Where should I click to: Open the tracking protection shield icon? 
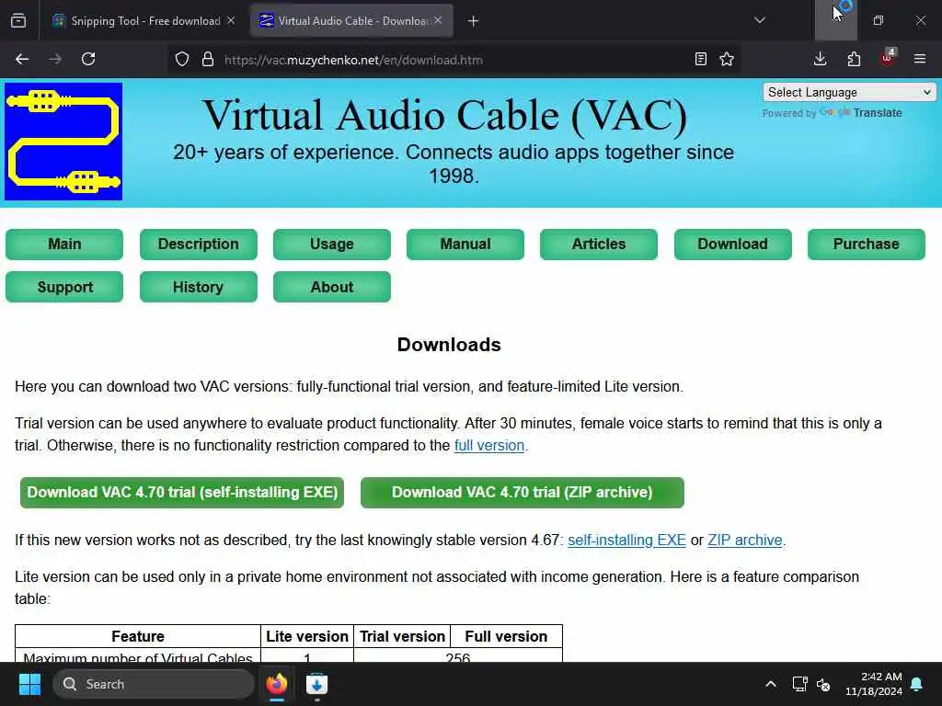182,60
